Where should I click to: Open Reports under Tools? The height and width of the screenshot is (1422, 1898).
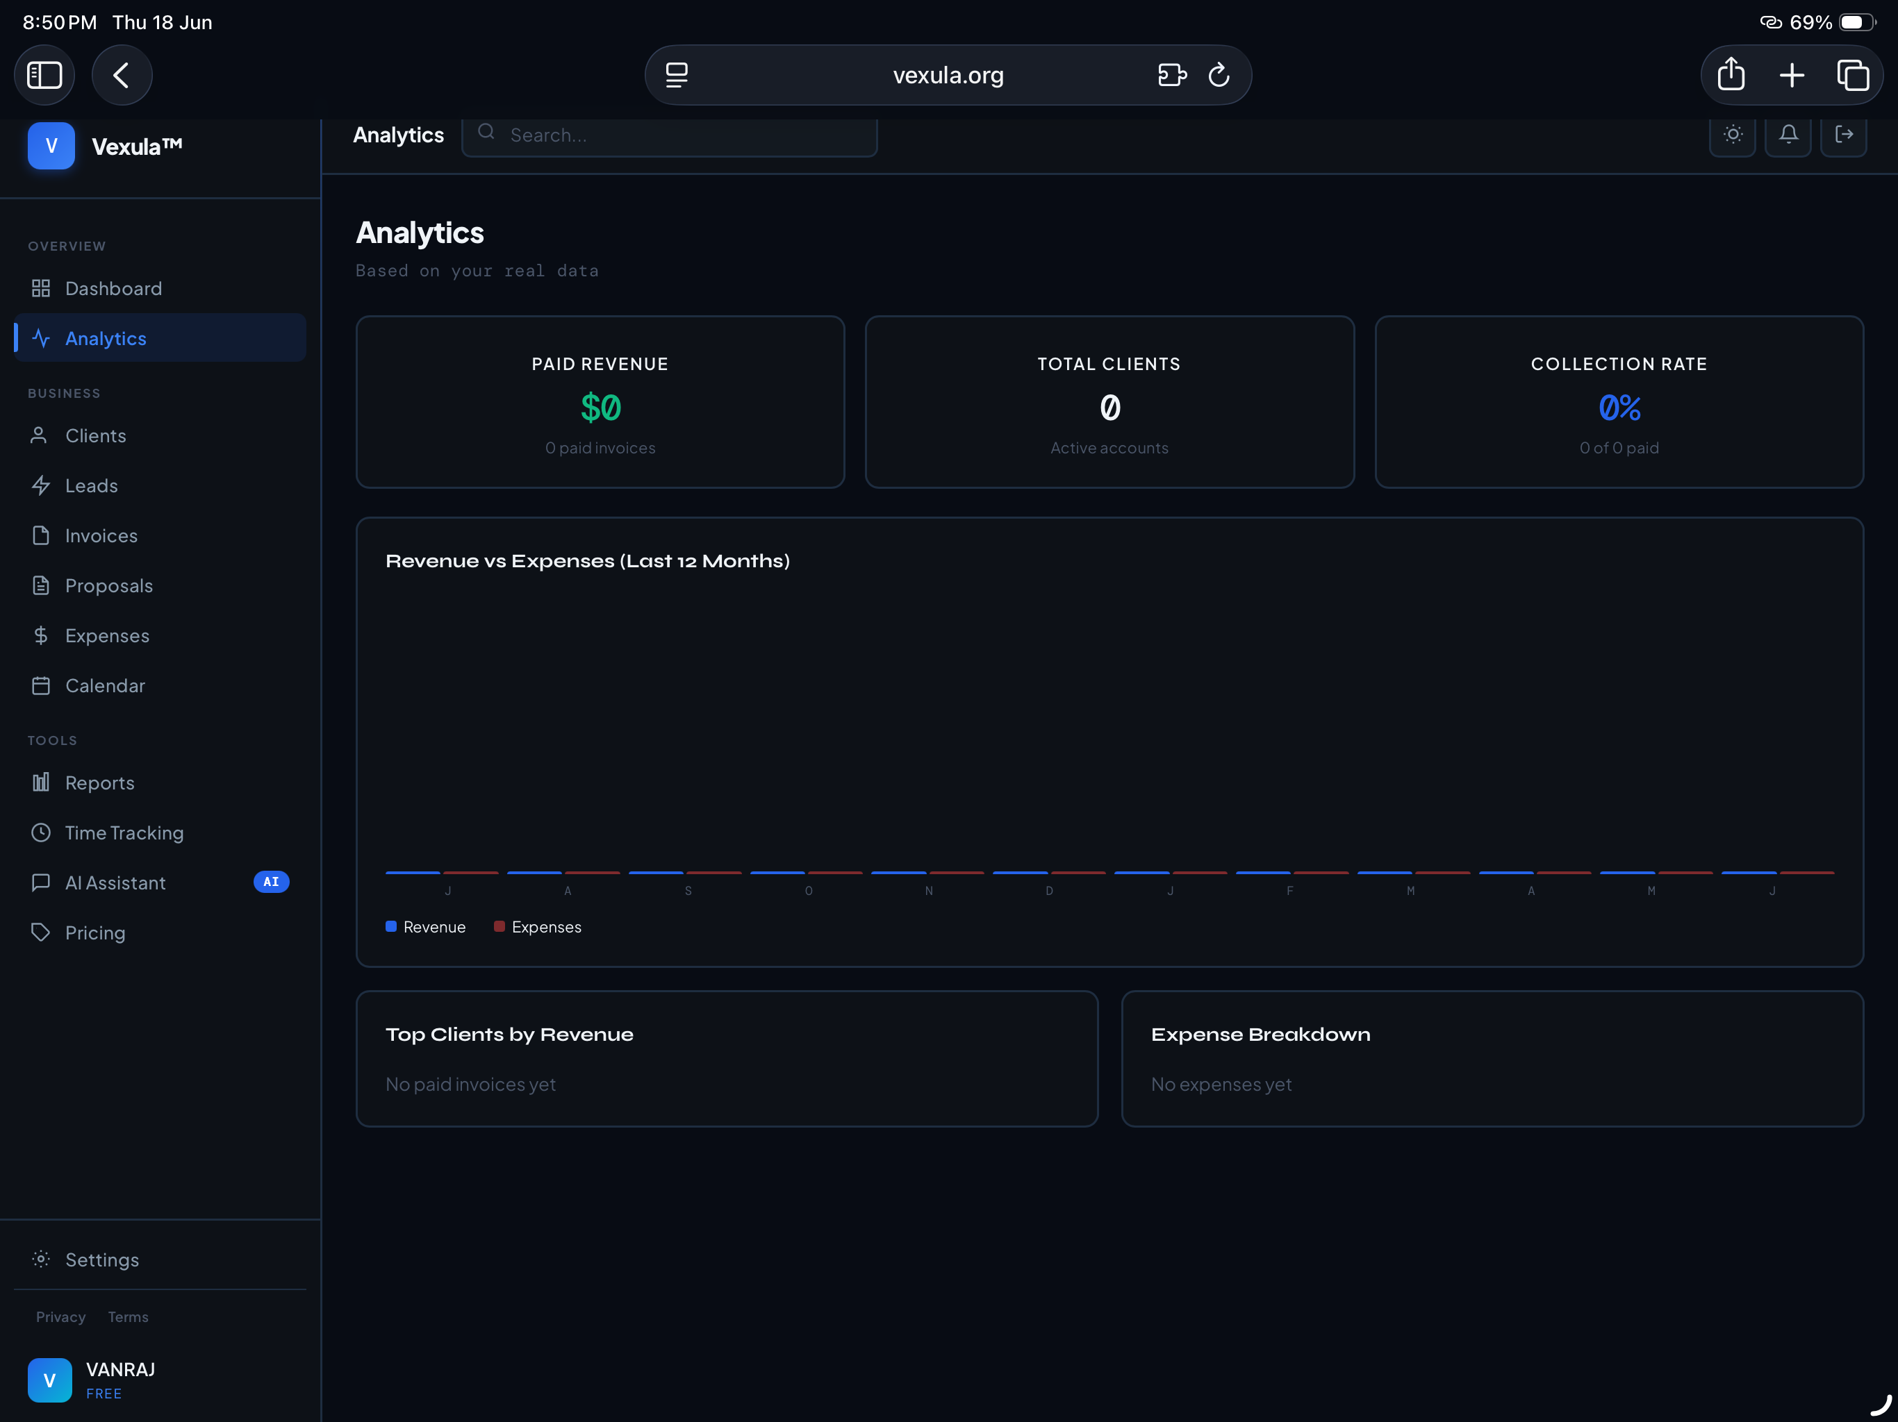(x=160, y=783)
